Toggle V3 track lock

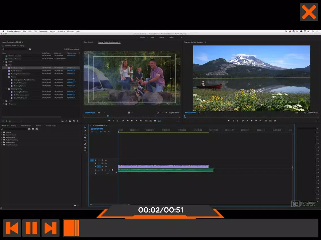point(96,160)
